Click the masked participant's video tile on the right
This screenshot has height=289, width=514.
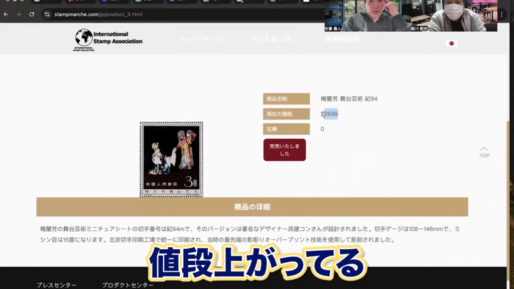tap(454, 16)
